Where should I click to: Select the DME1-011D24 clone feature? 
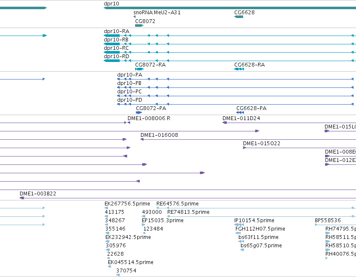(289, 123)
